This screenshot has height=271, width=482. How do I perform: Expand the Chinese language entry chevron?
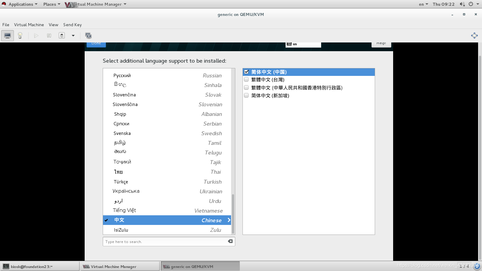[229, 220]
